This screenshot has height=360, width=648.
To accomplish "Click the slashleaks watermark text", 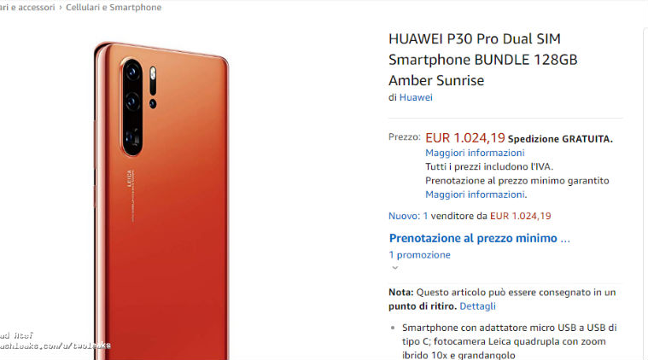I will point(55,345).
